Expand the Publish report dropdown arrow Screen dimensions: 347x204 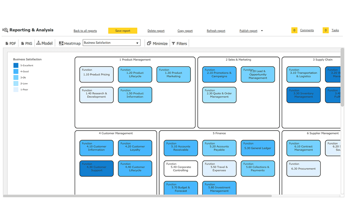pos(262,31)
